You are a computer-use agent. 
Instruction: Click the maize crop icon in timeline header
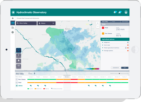tap(34, 73)
